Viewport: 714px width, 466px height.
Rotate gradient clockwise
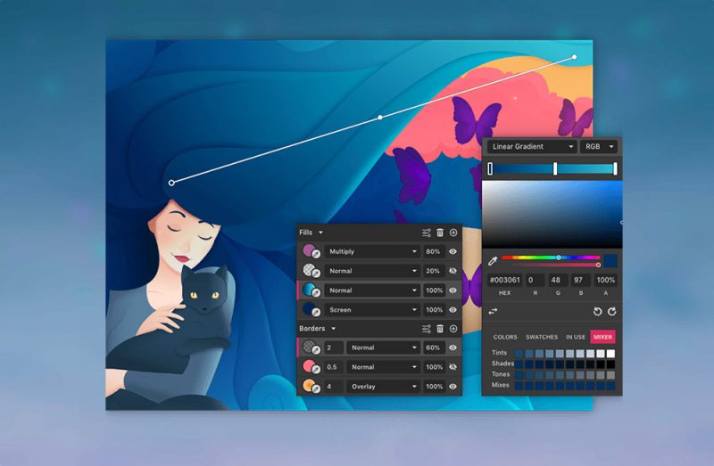pyautogui.click(x=612, y=312)
